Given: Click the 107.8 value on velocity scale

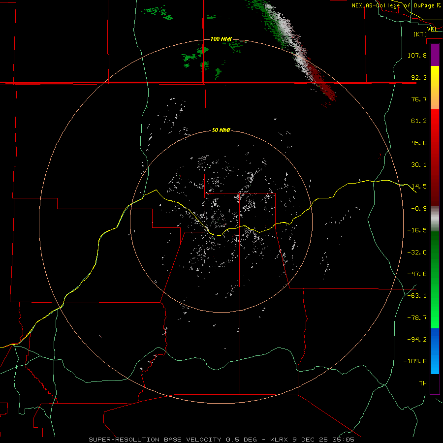Looking at the screenshot, I should coord(417,55).
